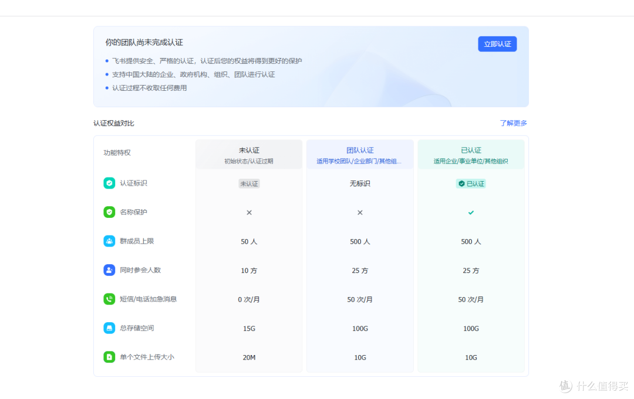Image resolution: width=634 pixels, height=399 pixels.
Task: Click the 短信/电话加急消息 phone icon
Action: coord(109,299)
